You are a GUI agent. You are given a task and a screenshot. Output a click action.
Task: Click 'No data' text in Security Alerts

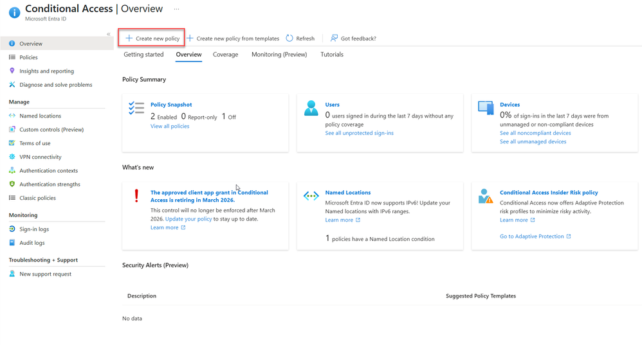click(132, 319)
